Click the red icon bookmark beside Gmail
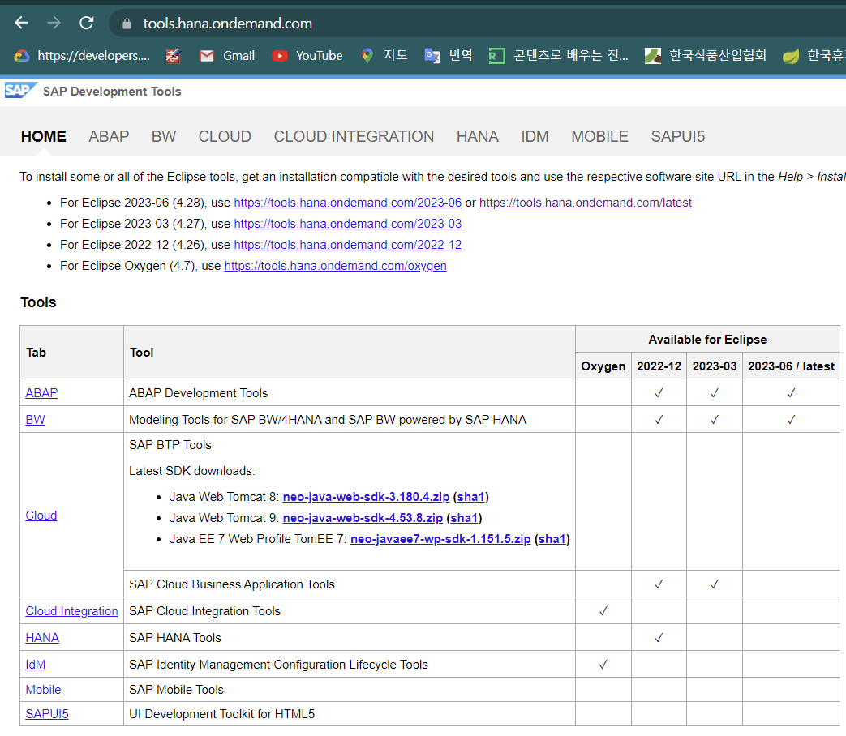Viewport: 846px width, 736px height. (x=174, y=56)
